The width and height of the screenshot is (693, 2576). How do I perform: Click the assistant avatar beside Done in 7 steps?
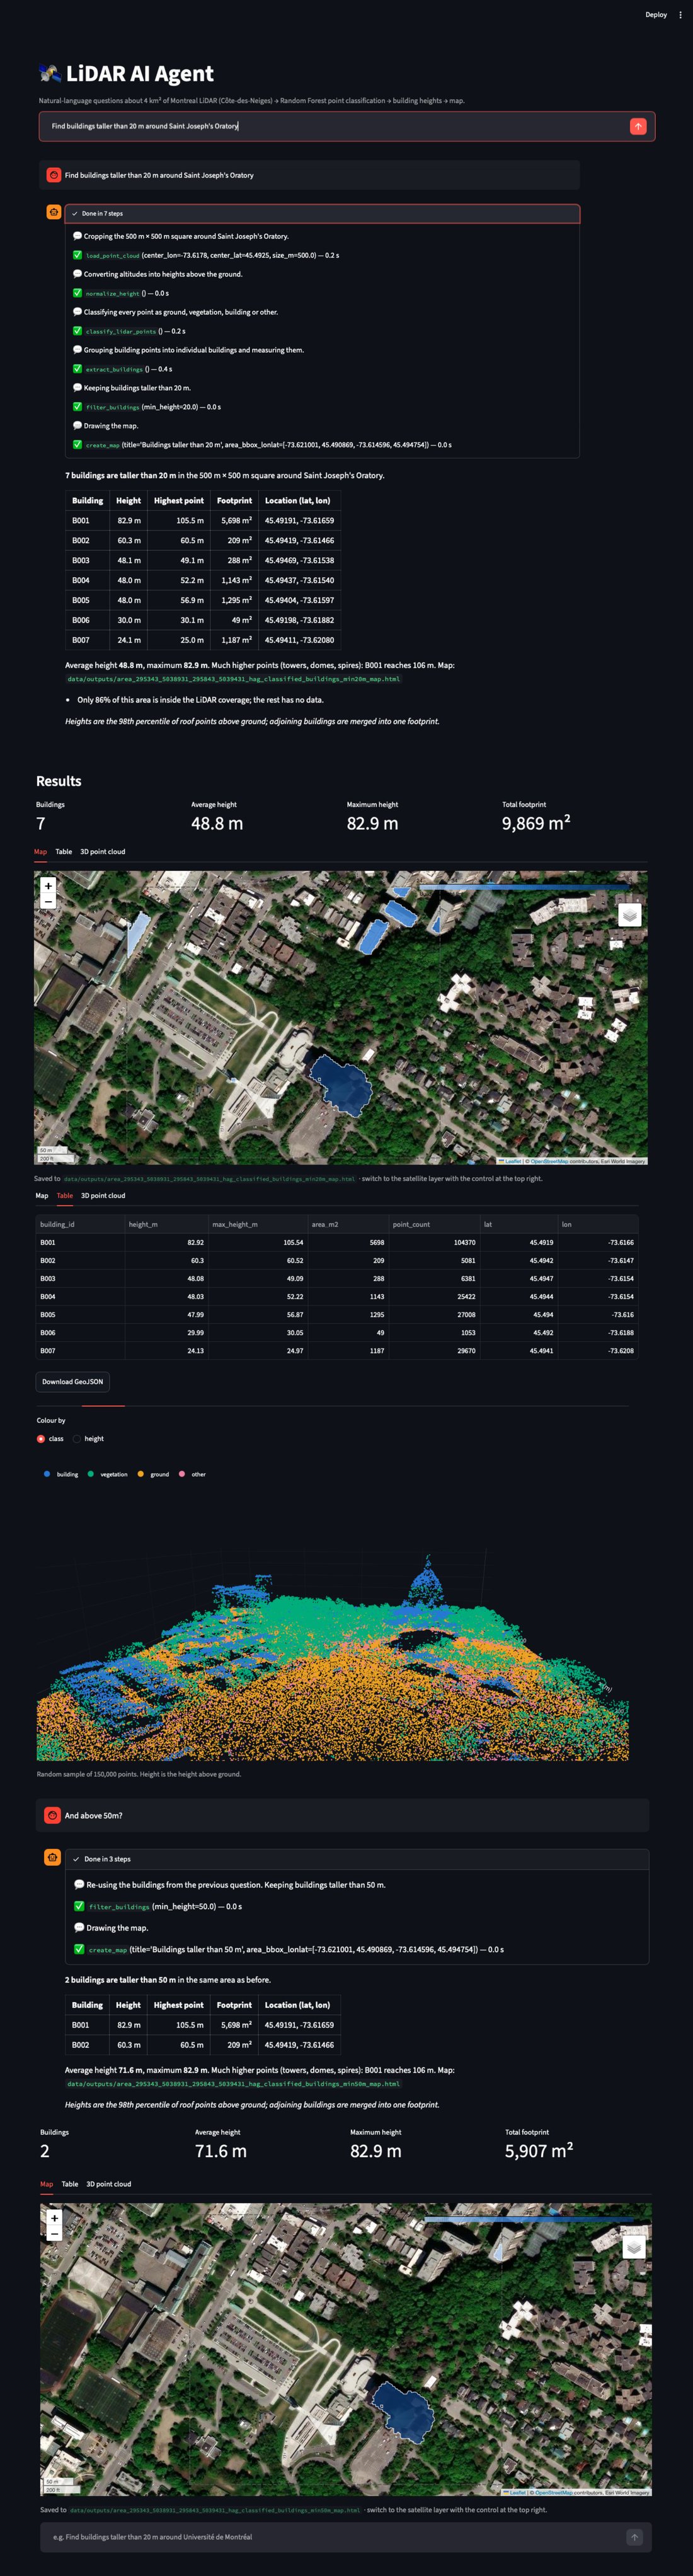(x=53, y=212)
